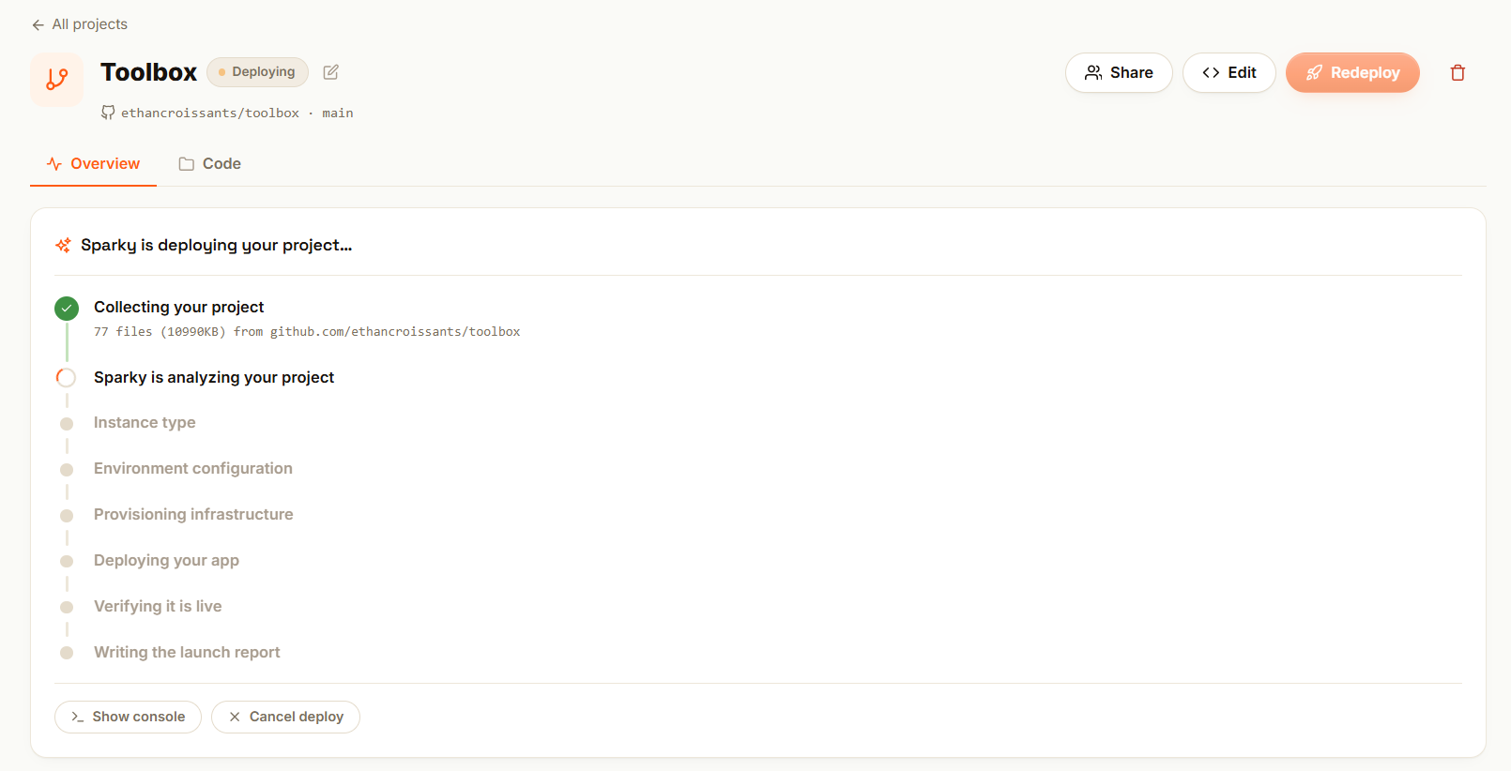Delete the project with trash icon
This screenshot has width=1511, height=771.
(1458, 72)
